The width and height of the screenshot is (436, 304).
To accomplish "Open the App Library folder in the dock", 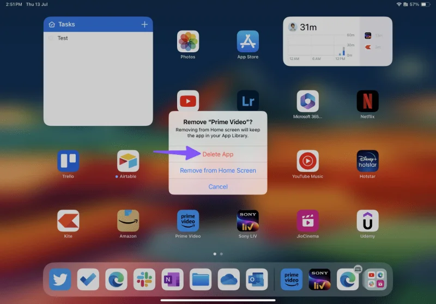I will pos(376,279).
